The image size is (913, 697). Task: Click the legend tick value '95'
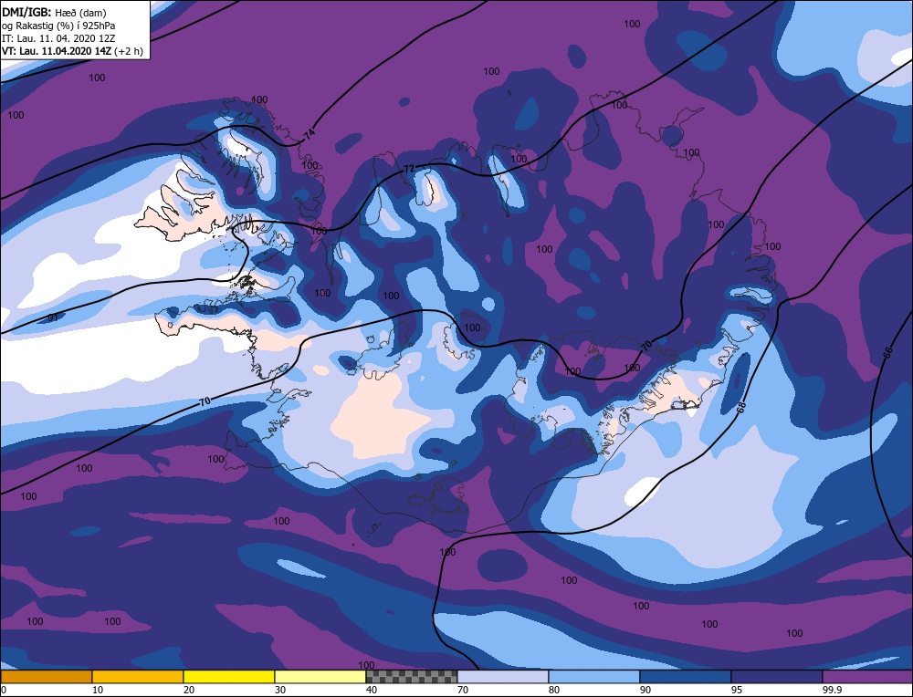coord(736,690)
